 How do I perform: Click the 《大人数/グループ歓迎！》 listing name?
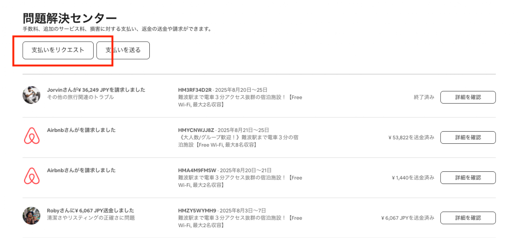coord(238,141)
